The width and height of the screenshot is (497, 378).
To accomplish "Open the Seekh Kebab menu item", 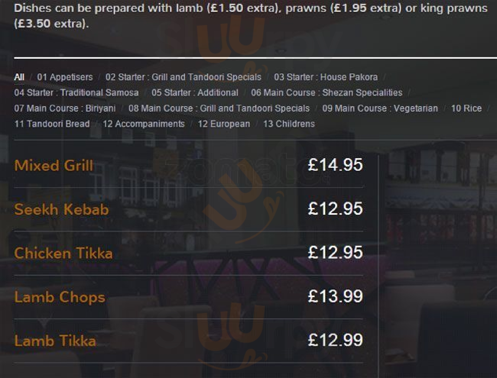I will [61, 209].
